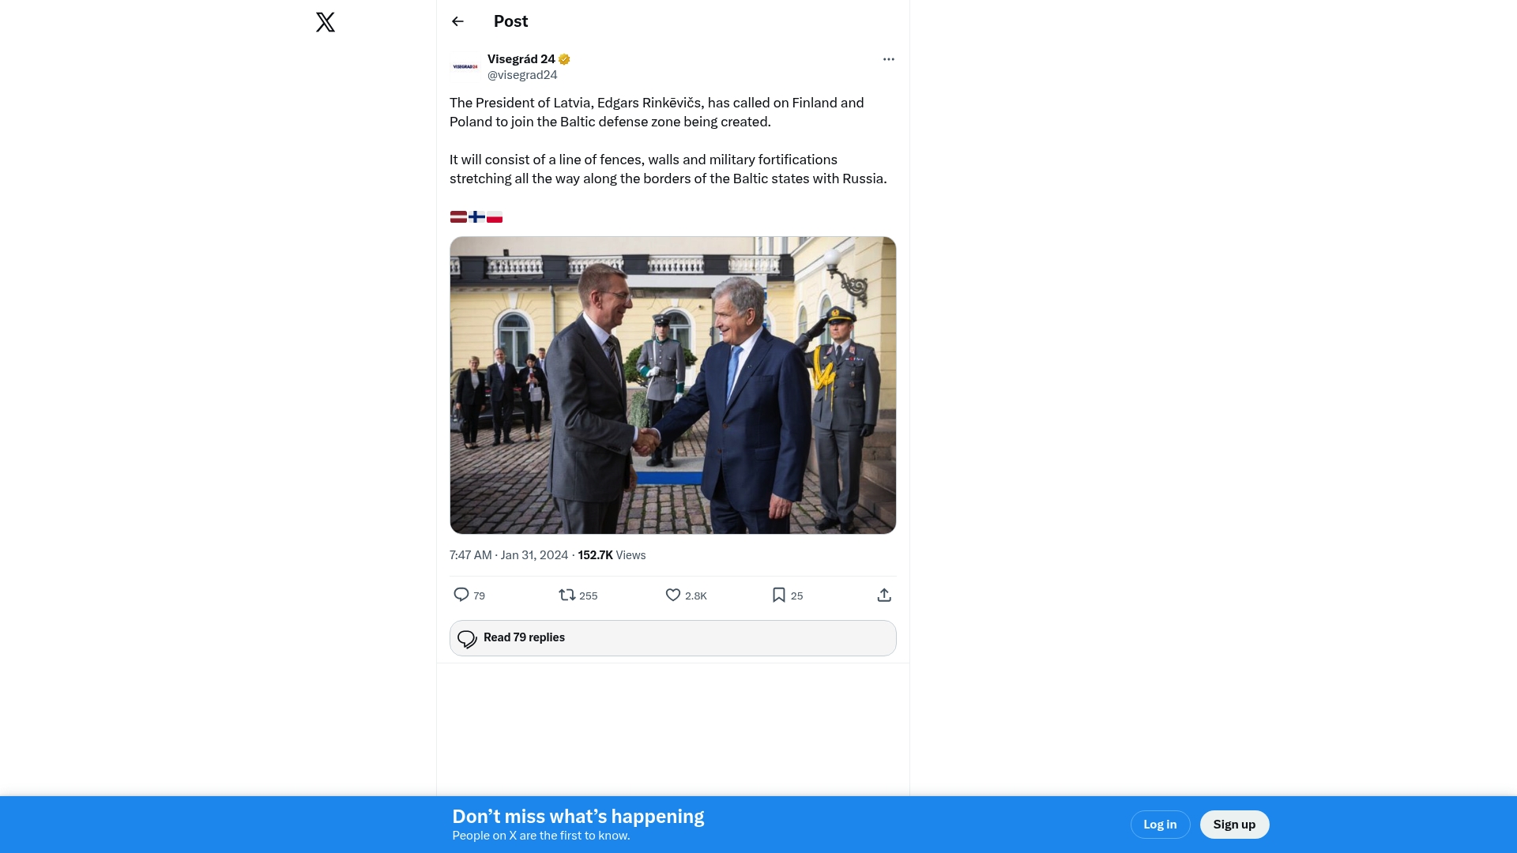Click the 152.7K Views count
Screen dimensions: 1517x853
coord(612,555)
